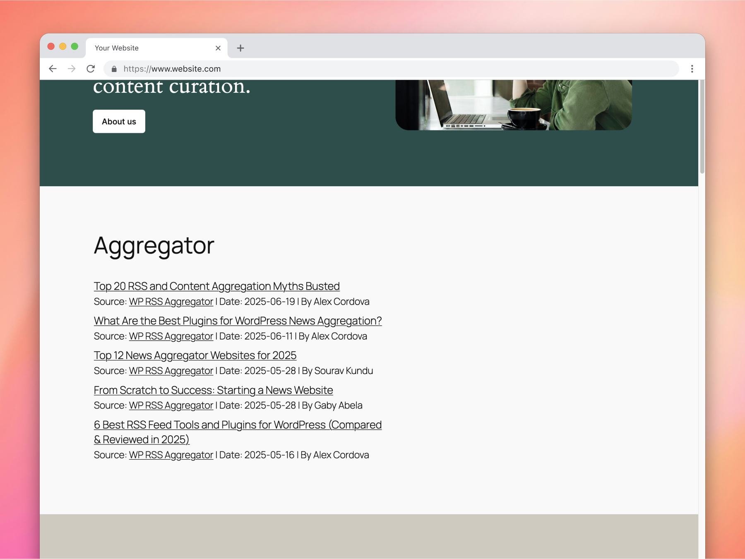Open From Scratch to Success article link

(x=214, y=390)
